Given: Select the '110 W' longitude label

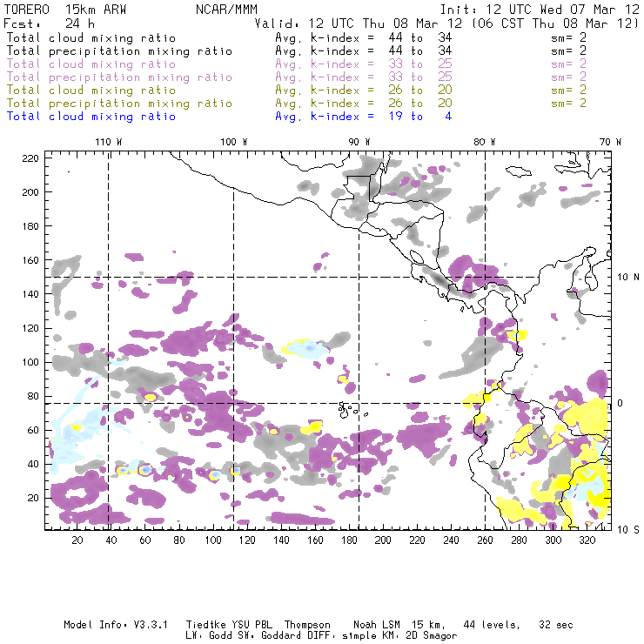Looking at the screenshot, I should click(x=109, y=142).
